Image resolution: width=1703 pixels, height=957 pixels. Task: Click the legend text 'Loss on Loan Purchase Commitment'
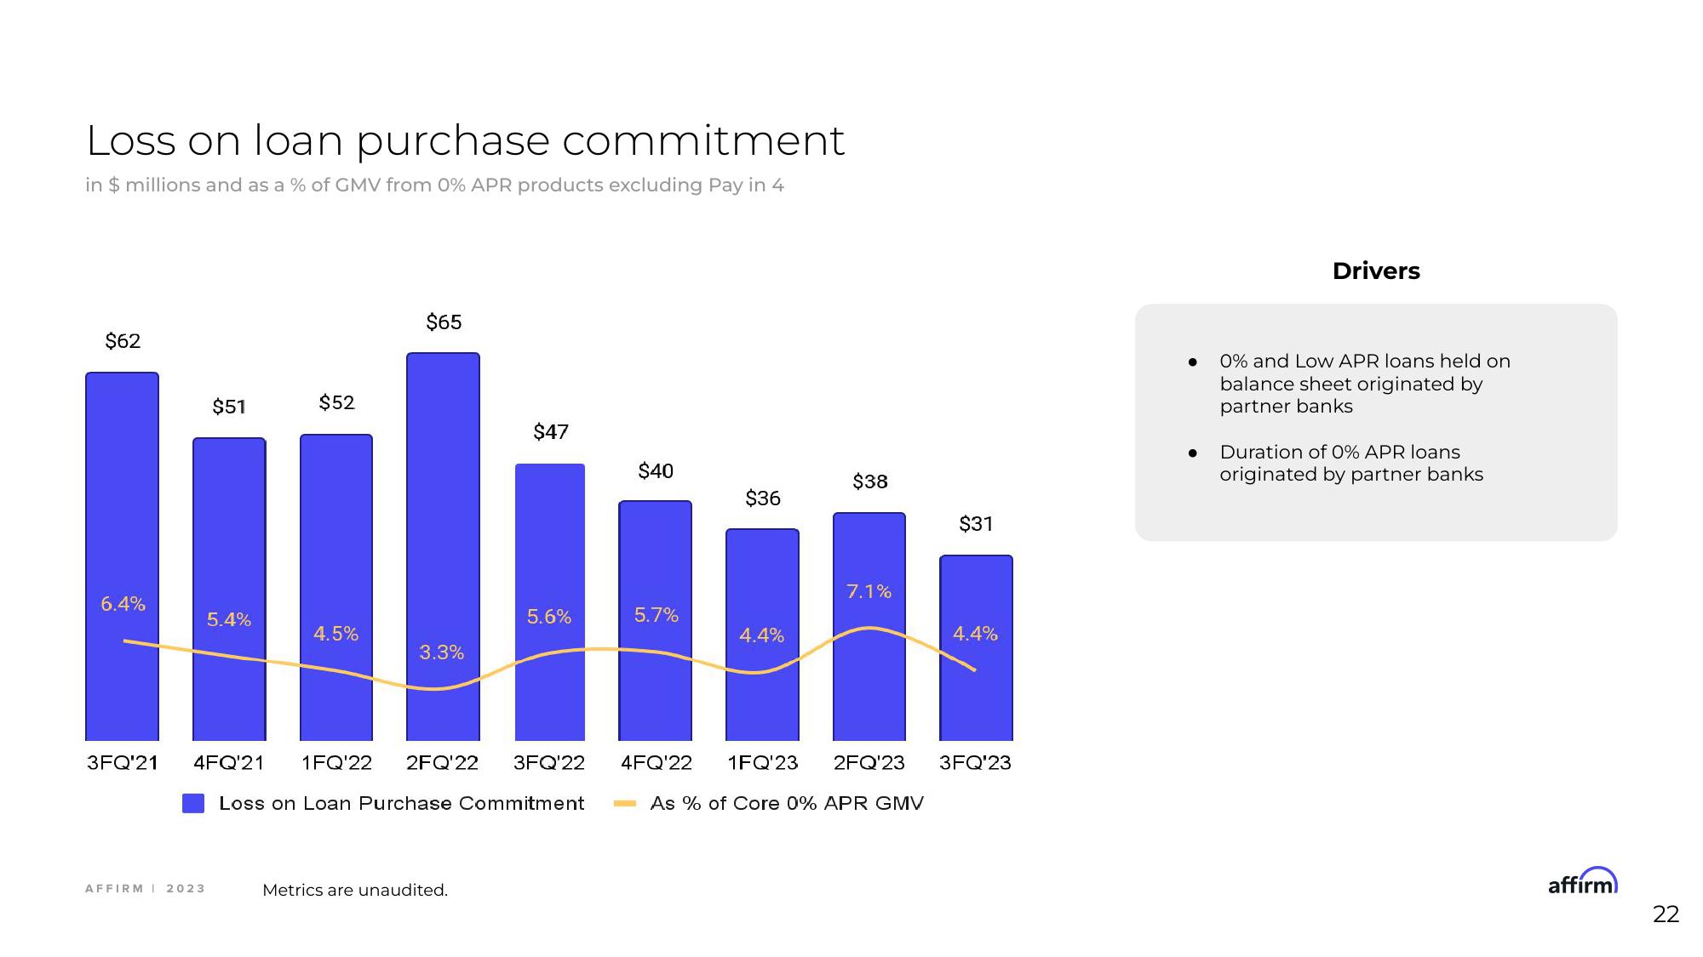(x=402, y=804)
